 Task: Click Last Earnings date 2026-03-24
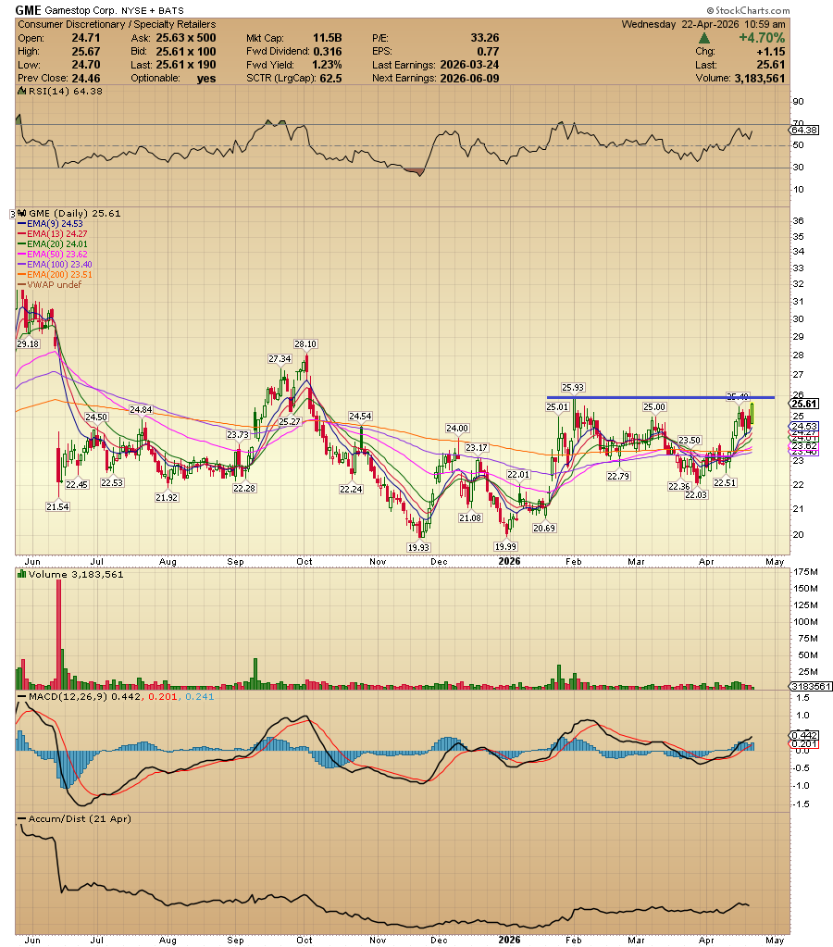(x=469, y=65)
